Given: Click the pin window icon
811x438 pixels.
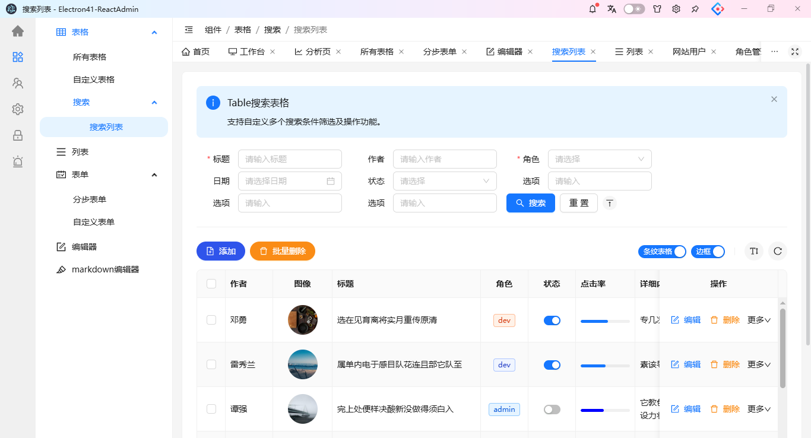Looking at the screenshot, I should point(695,9).
